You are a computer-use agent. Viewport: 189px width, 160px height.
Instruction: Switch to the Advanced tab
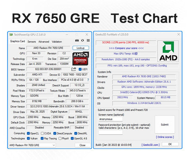[44, 41]
